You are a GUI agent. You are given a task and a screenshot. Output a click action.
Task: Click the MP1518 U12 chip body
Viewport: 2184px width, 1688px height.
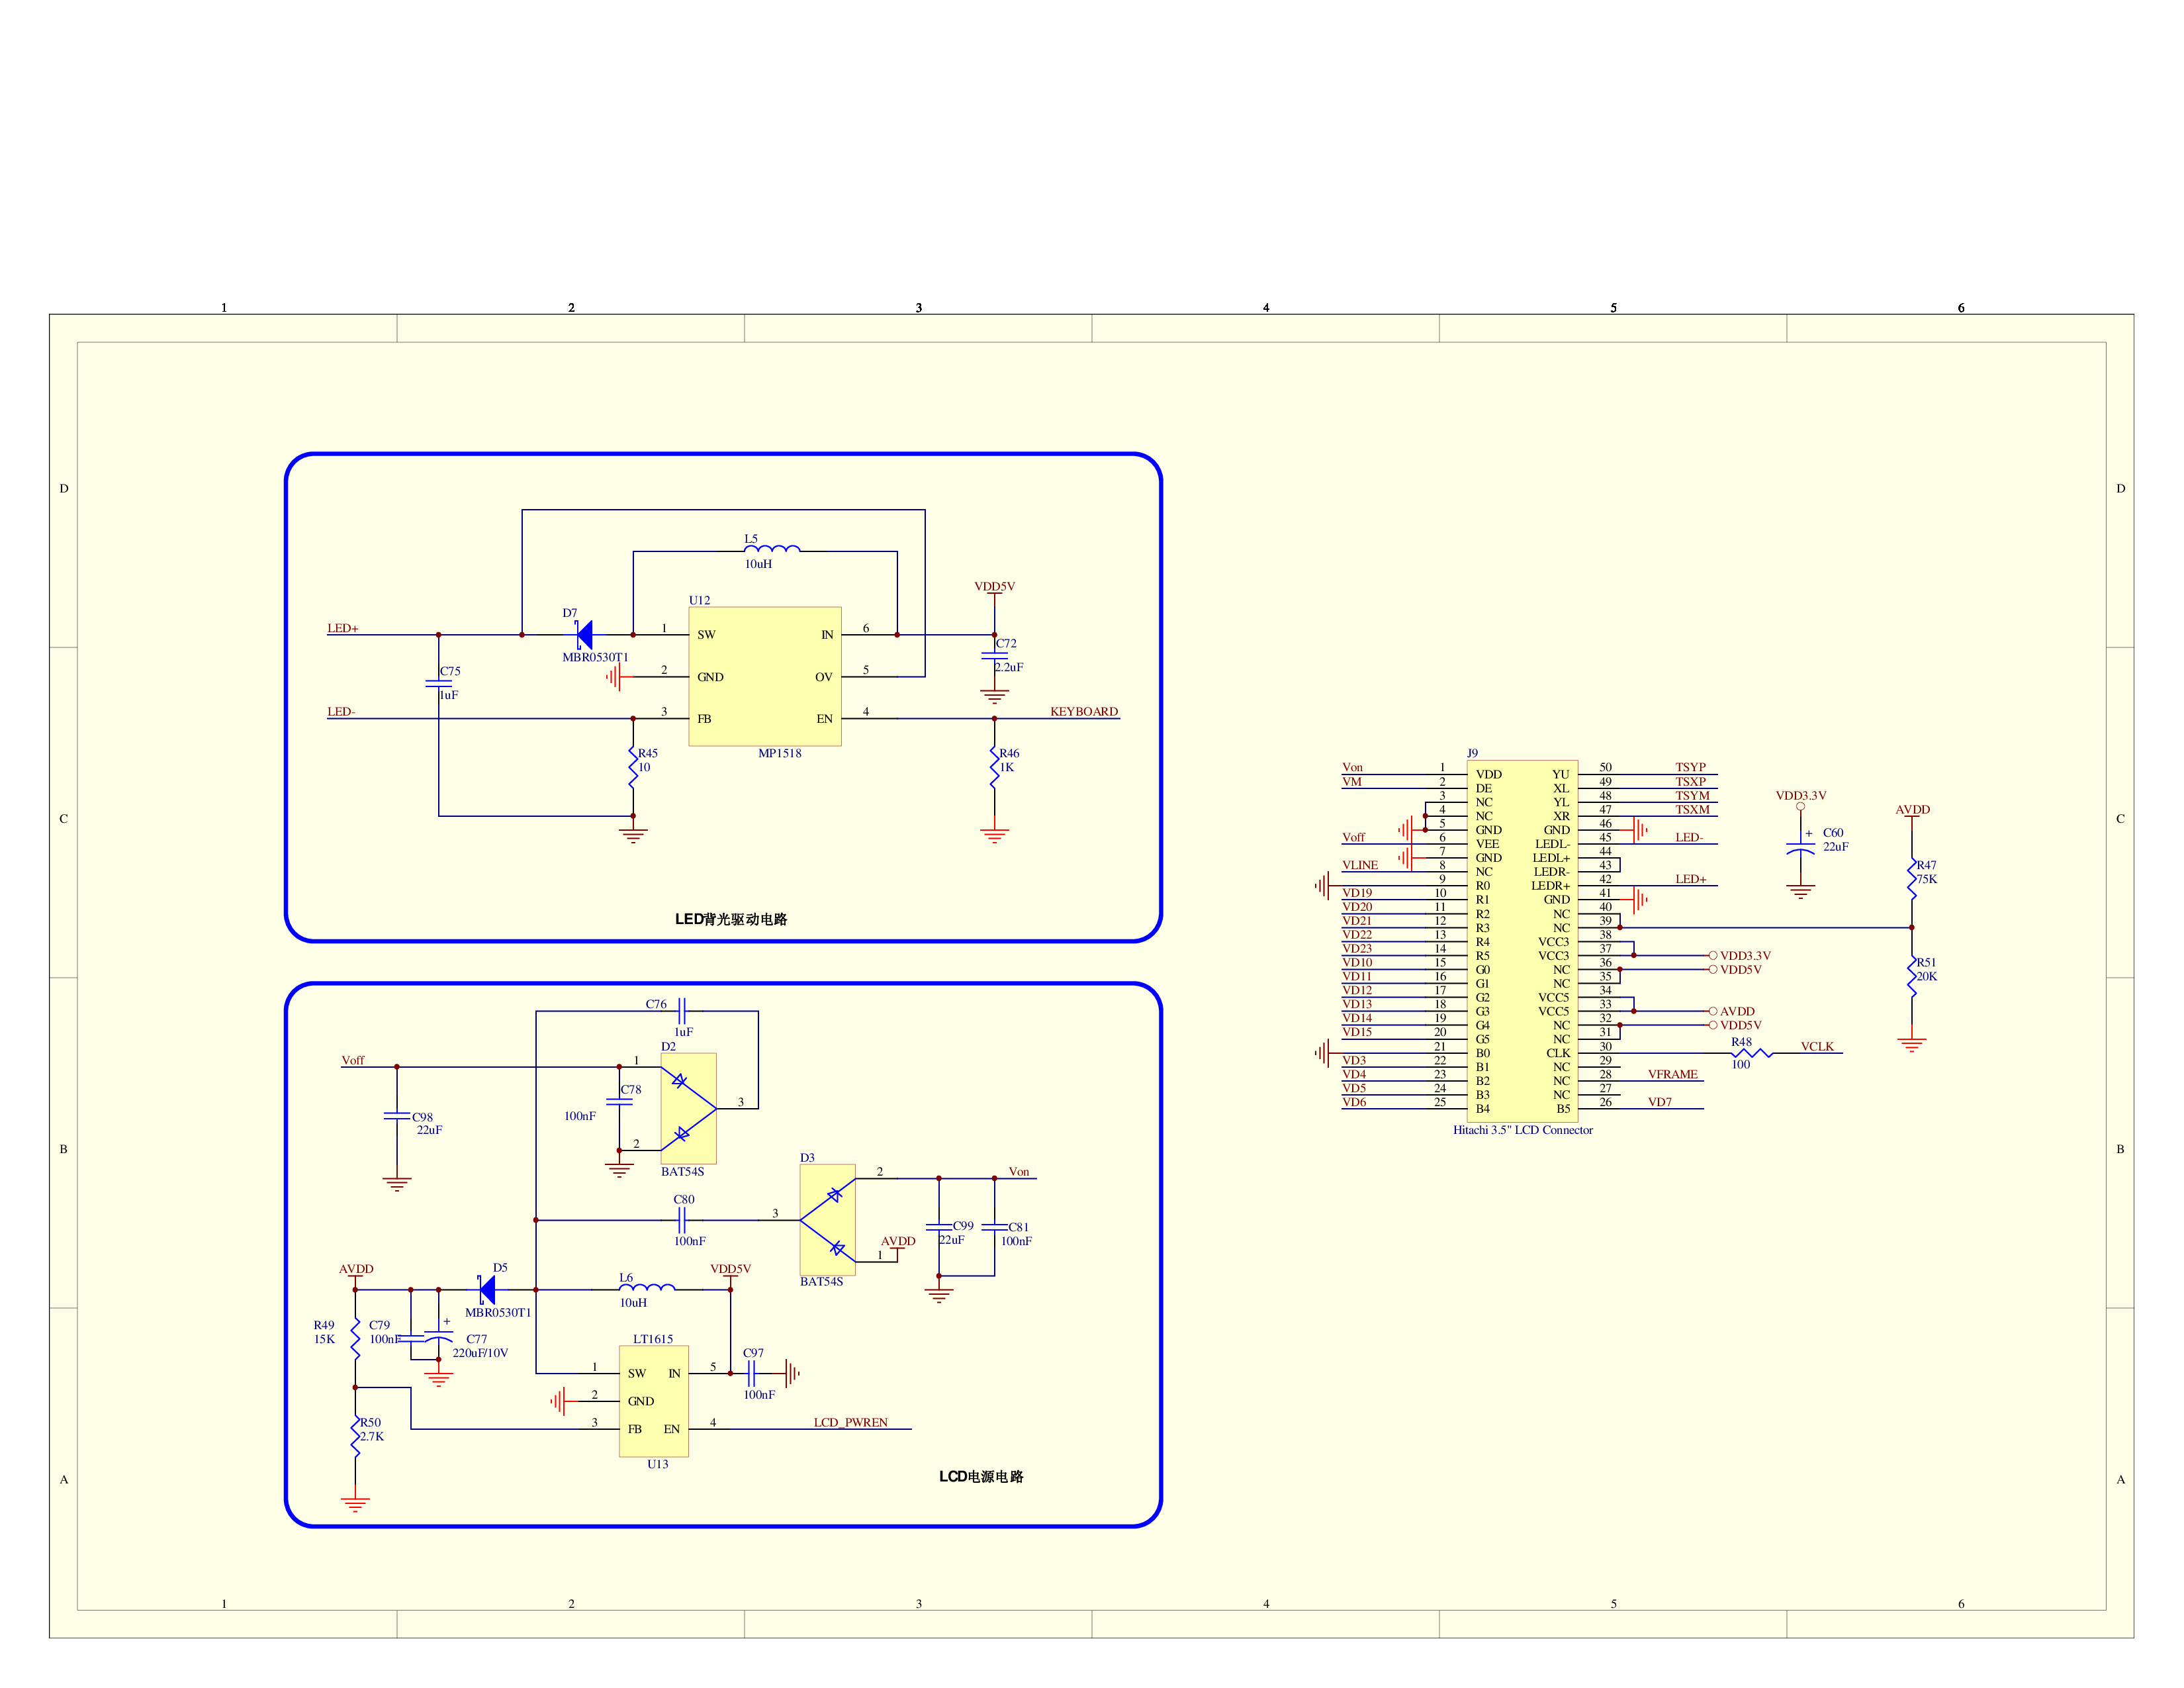pyautogui.click(x=764, y=676)
